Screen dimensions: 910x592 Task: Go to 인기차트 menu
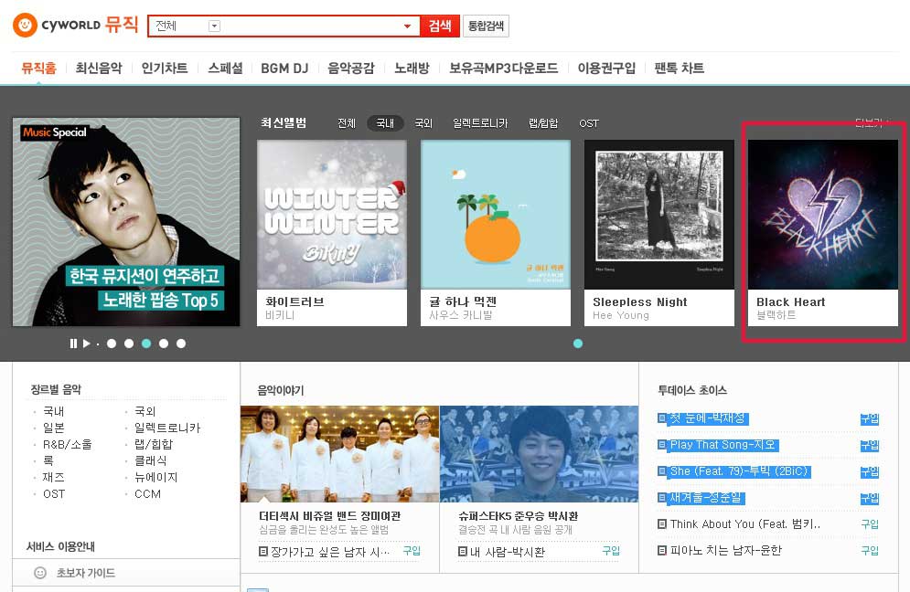coord(165,69)
